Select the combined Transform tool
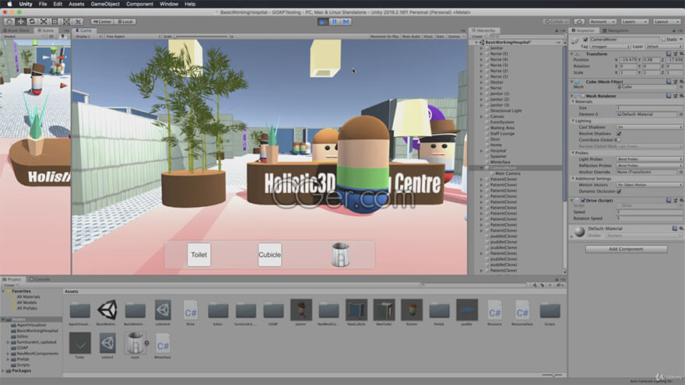This screenshot has width=685, height=385. pos(66,22)
